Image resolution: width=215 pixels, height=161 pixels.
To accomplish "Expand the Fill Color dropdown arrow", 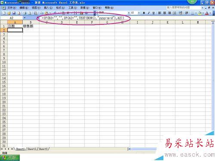I will point(203,13).
